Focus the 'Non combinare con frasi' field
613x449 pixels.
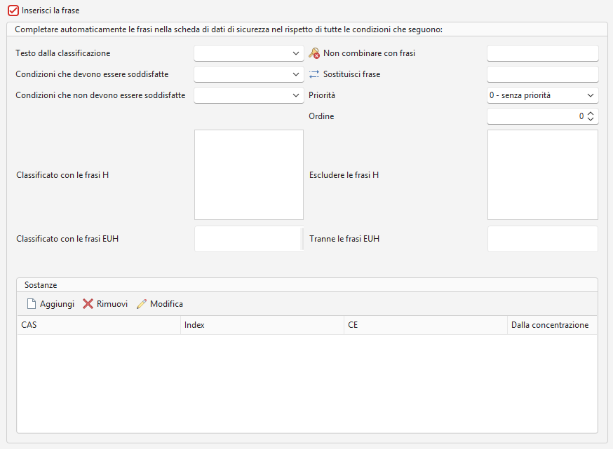point(543,53)
